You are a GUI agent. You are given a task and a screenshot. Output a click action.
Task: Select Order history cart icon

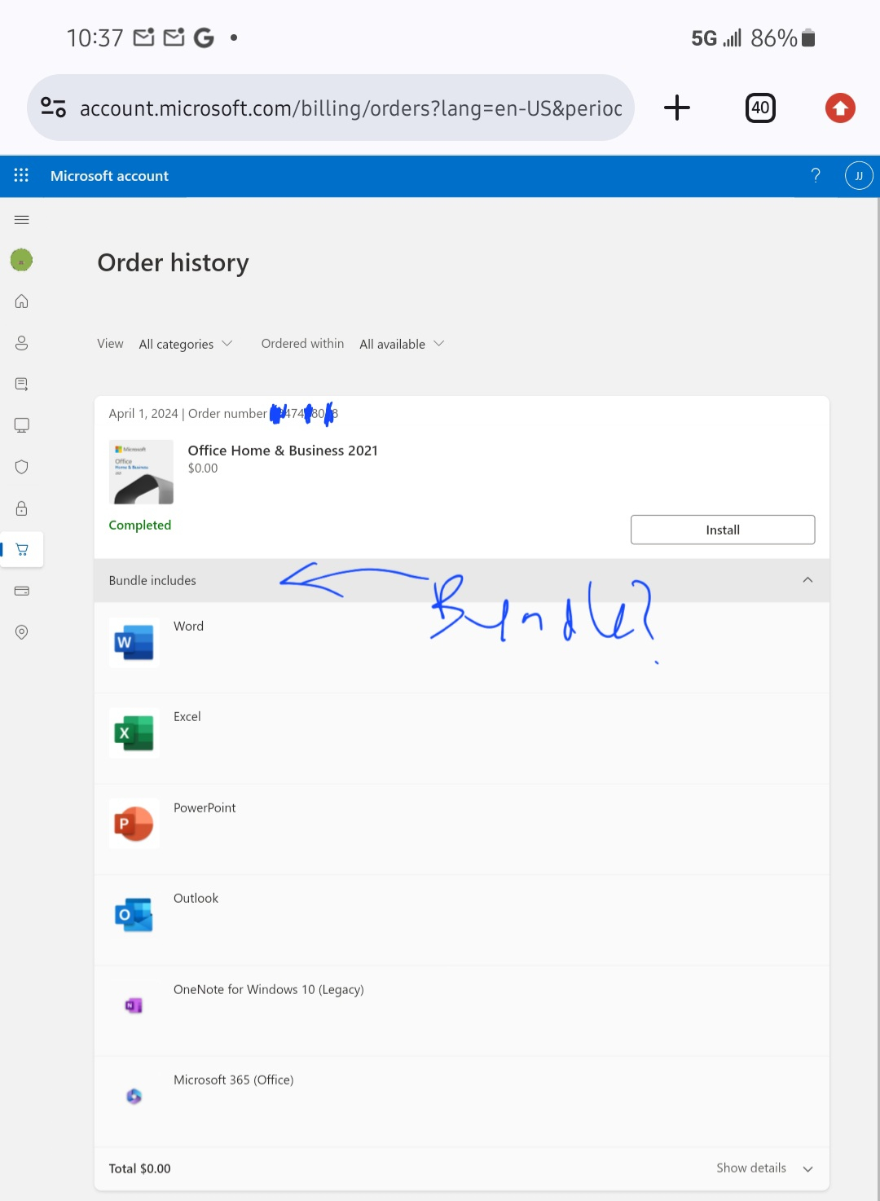22,550
